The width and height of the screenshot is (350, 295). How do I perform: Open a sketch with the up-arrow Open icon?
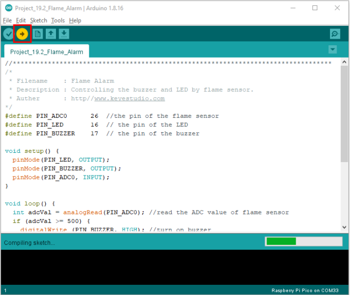pos(51,34)
